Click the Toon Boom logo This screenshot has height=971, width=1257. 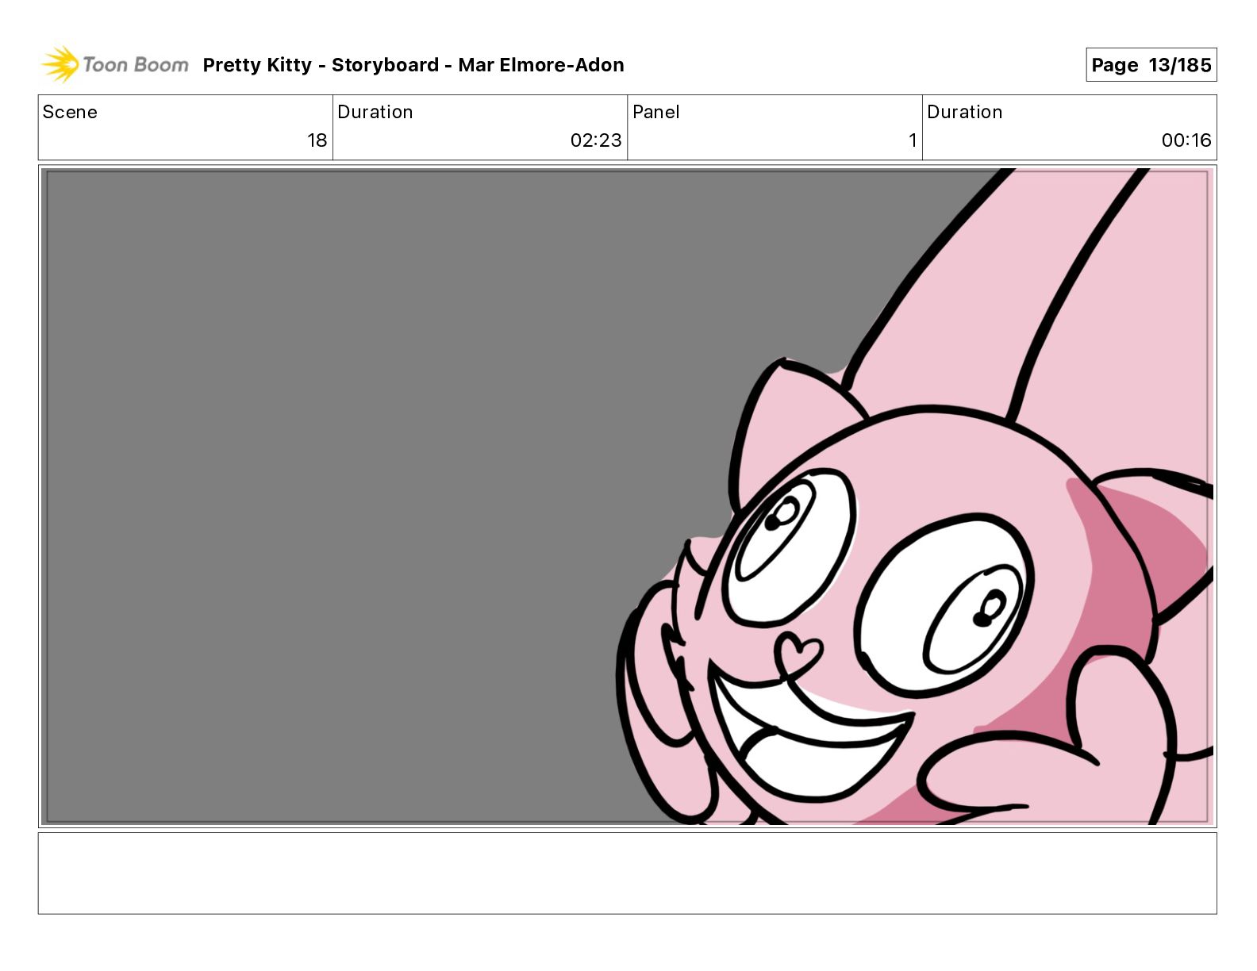pos(115,64)
